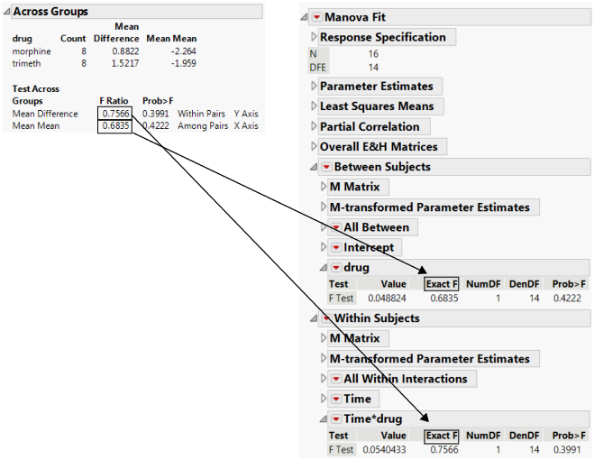The image size is (594, 460).
Task: Click the Y Axis label
Action: point(246,114)
